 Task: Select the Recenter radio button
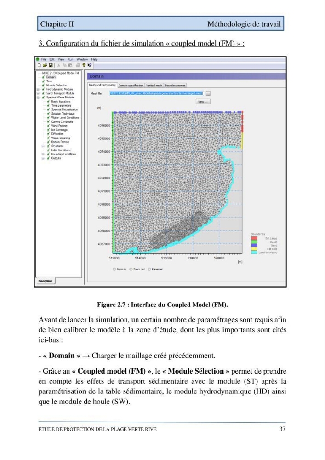tap(149, 269)
